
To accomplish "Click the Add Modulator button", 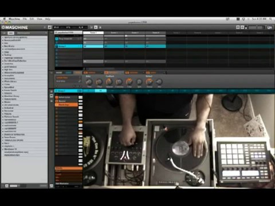I will [62, 184].
